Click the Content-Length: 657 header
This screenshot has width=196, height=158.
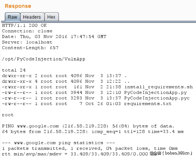click(30, 48)
